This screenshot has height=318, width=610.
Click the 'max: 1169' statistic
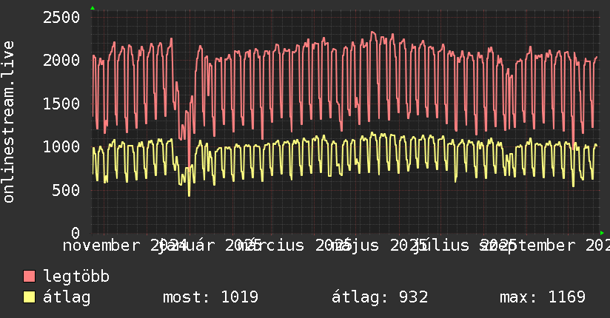(x=543, y=297)
